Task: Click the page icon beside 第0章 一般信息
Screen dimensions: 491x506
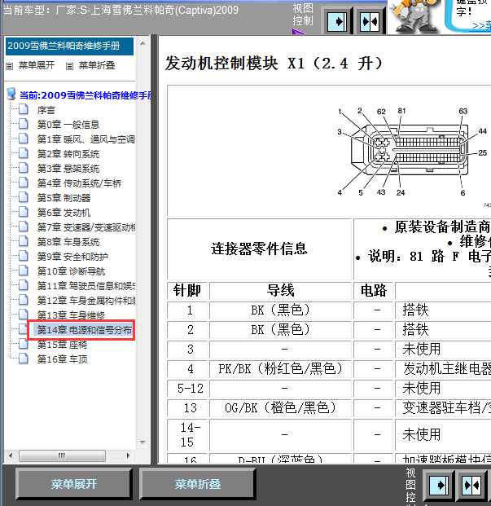Action: pyautogui.click(x=24, y=124)
